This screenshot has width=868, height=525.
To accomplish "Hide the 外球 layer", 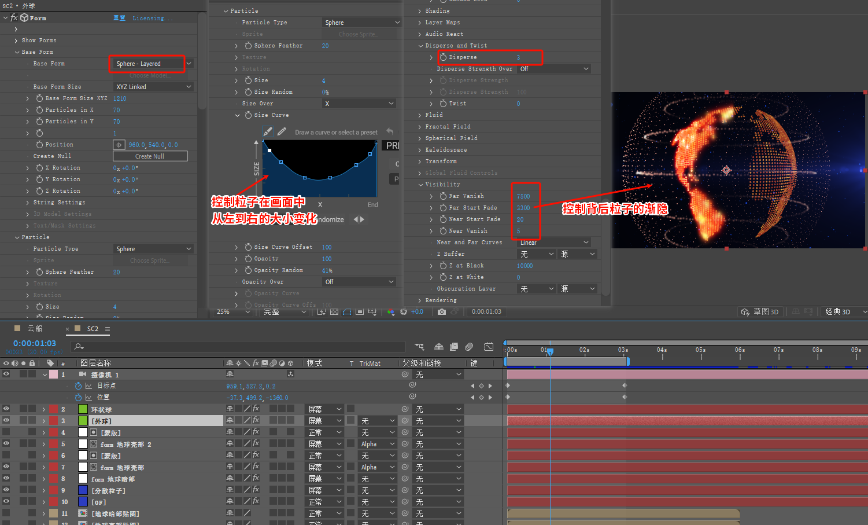I will (6, 421).
